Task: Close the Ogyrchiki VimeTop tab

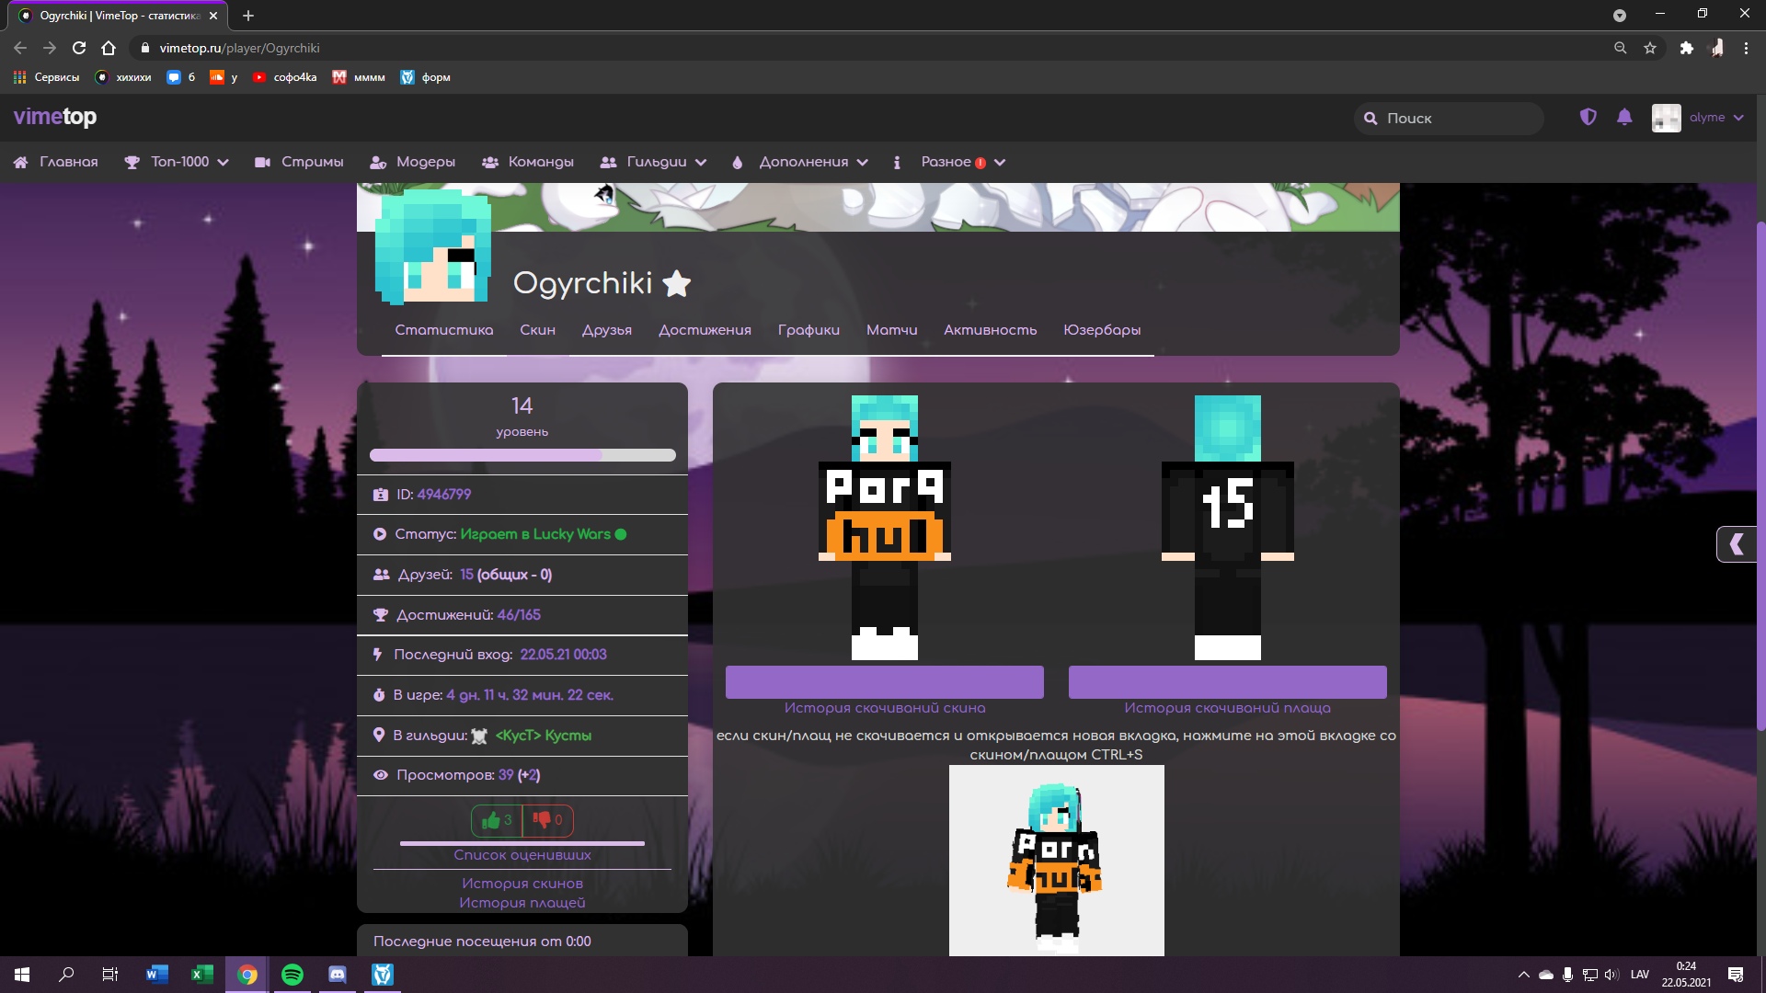Action: (x=213, y=16)
